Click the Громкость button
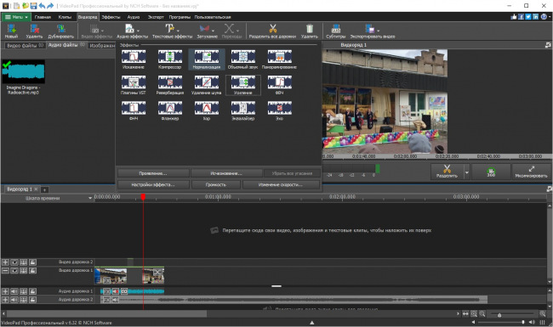Viewport: 553px width, 327px height. (216, 184)
